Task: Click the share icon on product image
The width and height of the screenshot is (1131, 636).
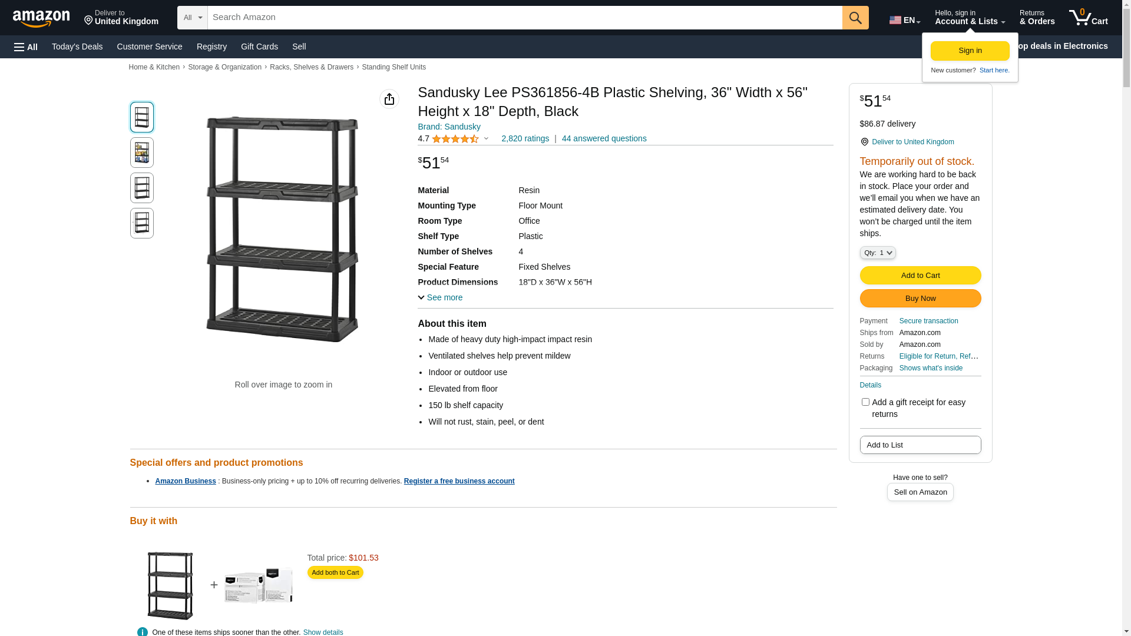Action: click(x=389, y=99)
